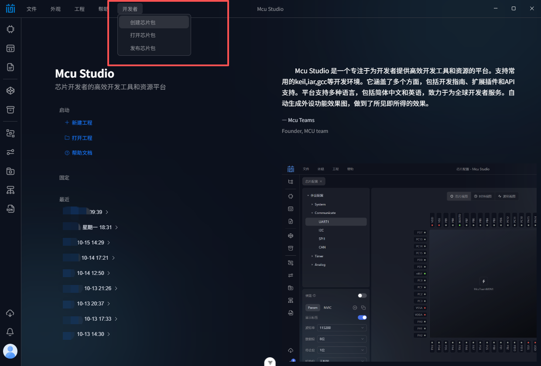Expand the recent entry dated 10-15 14:29
This screenshot has width=541, height=366.
109,243
